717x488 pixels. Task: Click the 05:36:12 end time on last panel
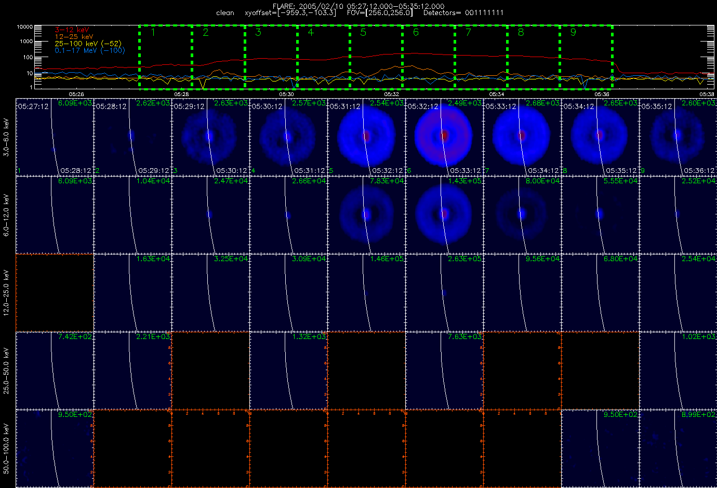coord(699,170)
